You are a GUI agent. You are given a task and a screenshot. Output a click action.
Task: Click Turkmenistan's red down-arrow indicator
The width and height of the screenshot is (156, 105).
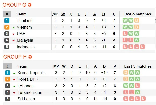14,93
